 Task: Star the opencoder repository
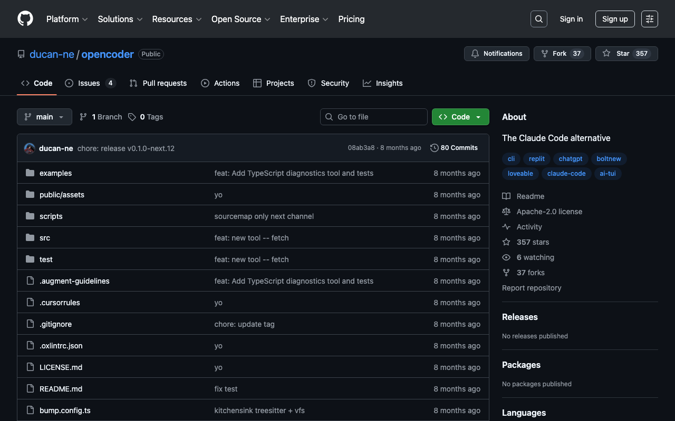[626, 54]
